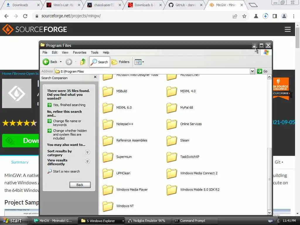
Task: Switch to No$gba Emulator taskbar item
Action: 149,221
